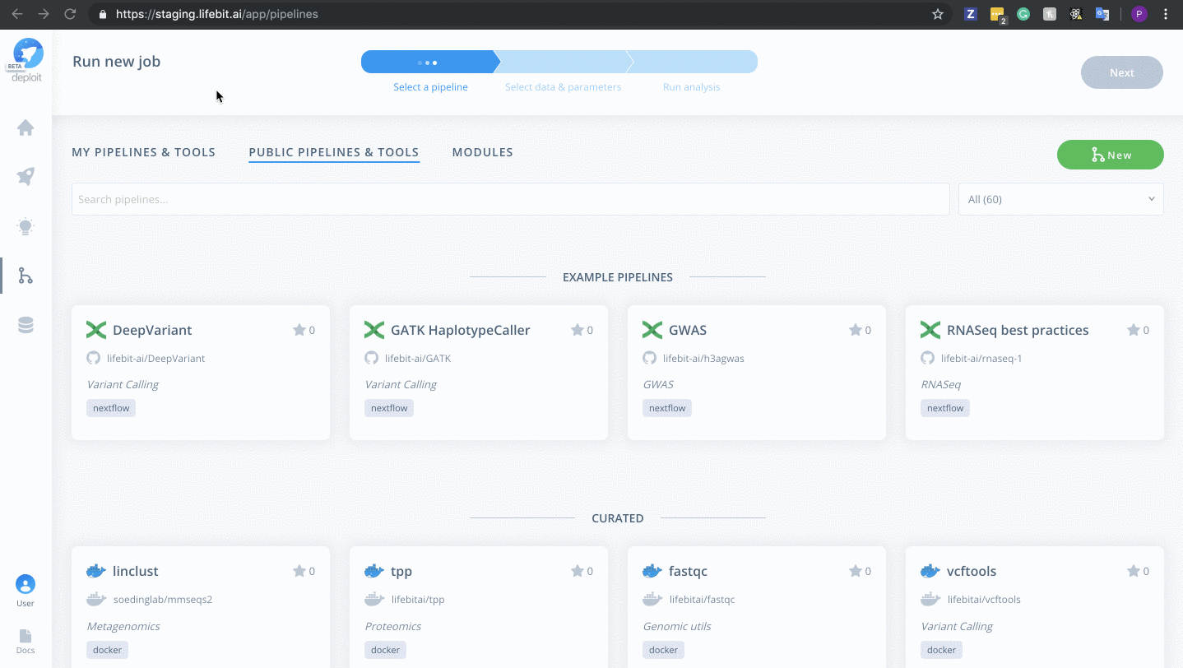
Task: Click the Nextflow icon on DeepVariant card
Action: (x=96, y=330)
